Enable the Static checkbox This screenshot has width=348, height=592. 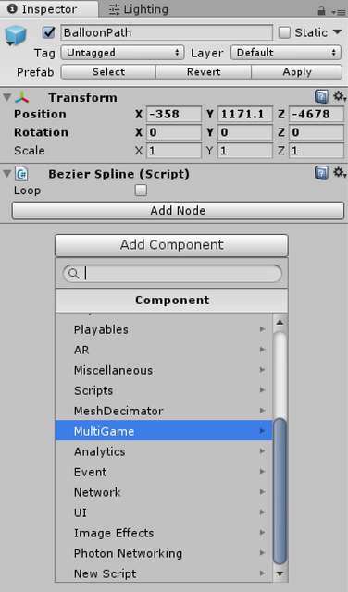point(284,32)
